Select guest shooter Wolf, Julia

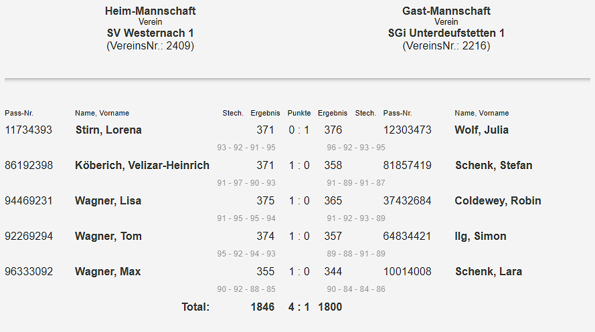481,130
